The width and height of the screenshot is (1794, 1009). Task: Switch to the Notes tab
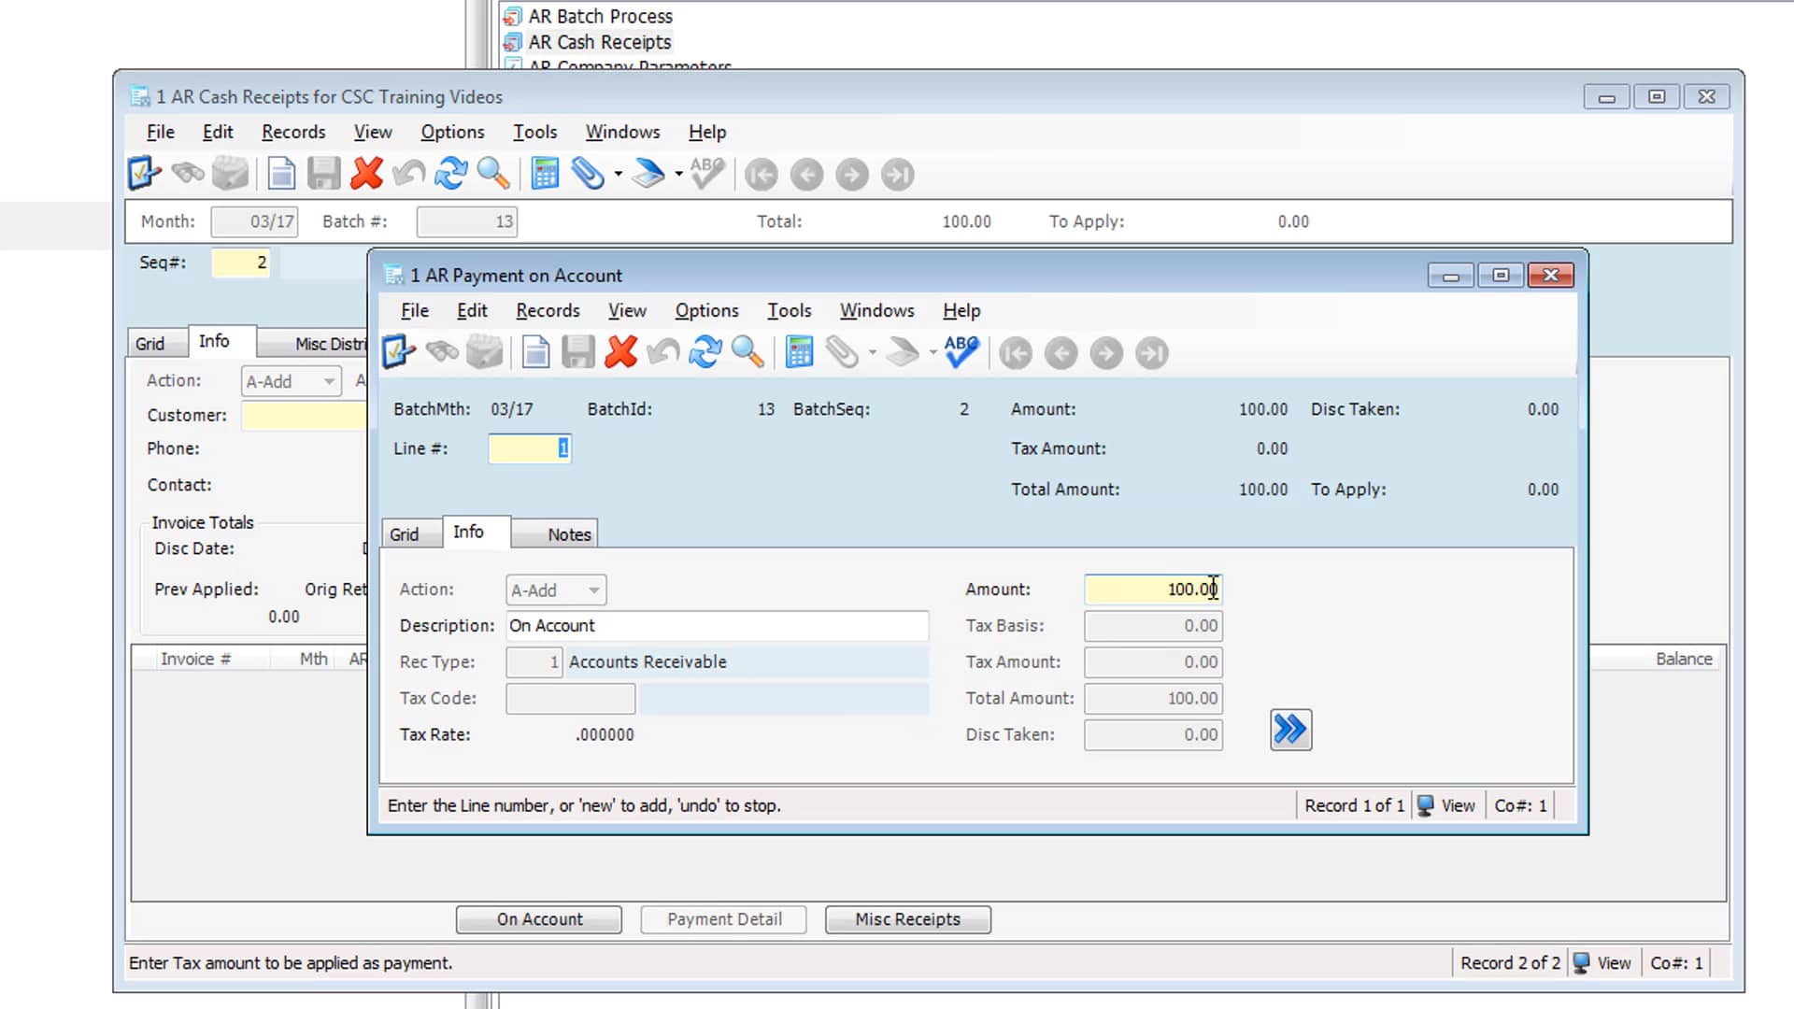(569, 534)
